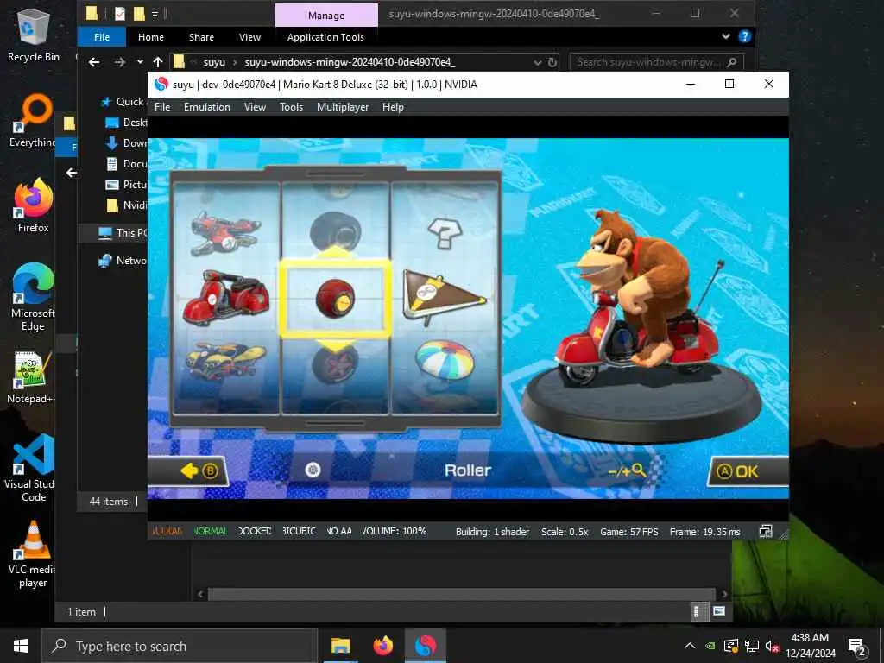This screenshot has width=884, height=663.
Task: Choose the blue and yellow bike body
Action: (x=225, y=361)
